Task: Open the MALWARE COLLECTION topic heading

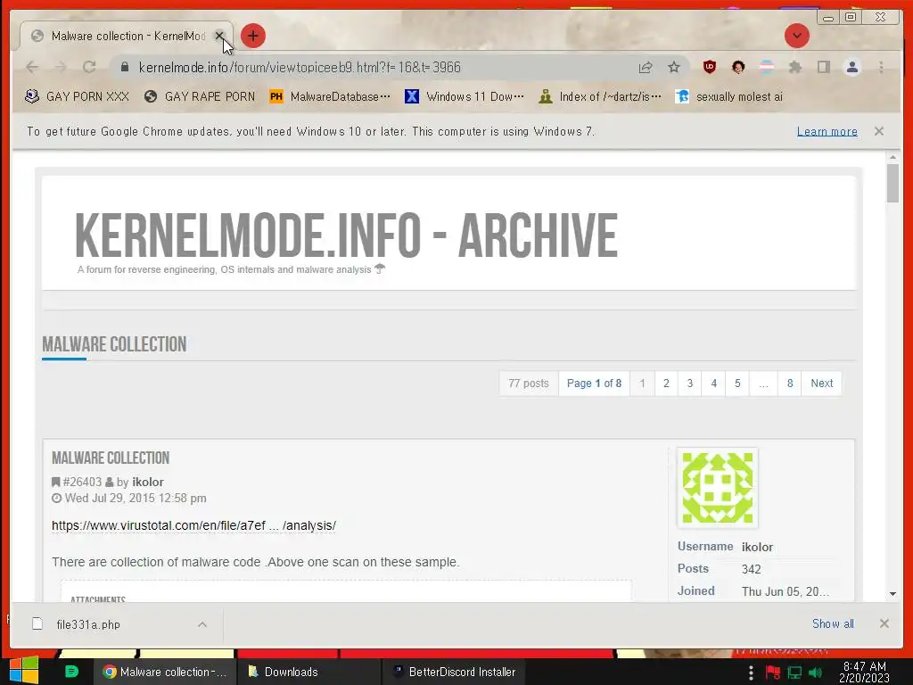Action: (114, 344)
